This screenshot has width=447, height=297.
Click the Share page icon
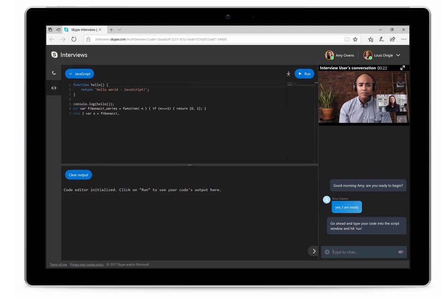click(393, 40)
